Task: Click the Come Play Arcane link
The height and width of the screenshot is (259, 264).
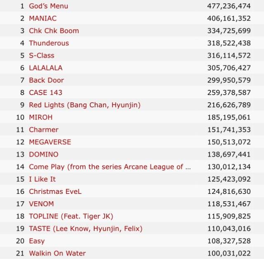Action: pos(110,167)
